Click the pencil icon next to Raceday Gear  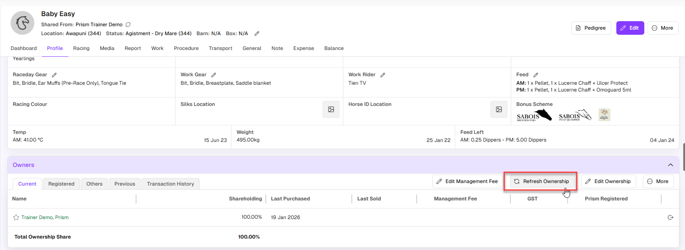point(54,75)
